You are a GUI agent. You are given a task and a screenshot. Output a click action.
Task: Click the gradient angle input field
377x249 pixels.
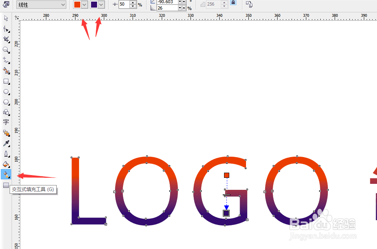tap(166, 2)
